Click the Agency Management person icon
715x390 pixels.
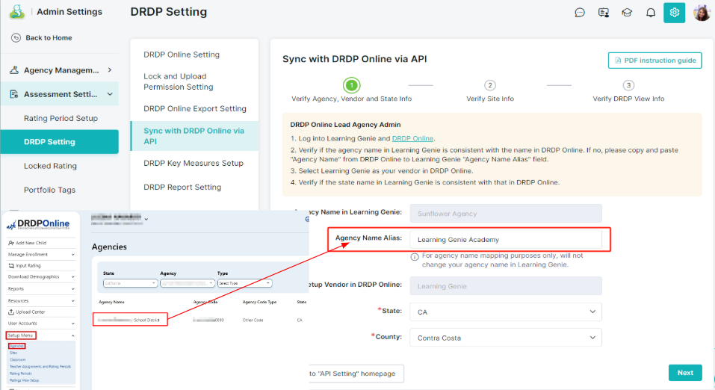coord(14,69)
